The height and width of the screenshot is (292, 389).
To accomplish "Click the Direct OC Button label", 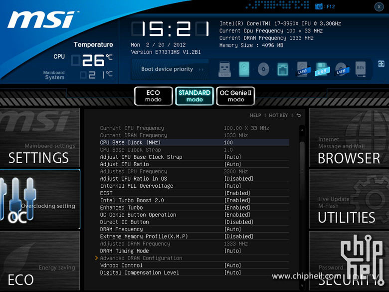I will pyautogui.click(x=124, y=222).
